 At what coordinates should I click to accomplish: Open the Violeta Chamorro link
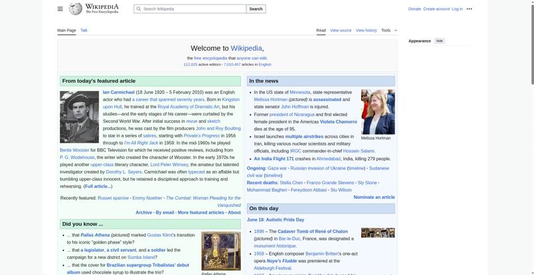pyautogui.click(x=338, y=122)
